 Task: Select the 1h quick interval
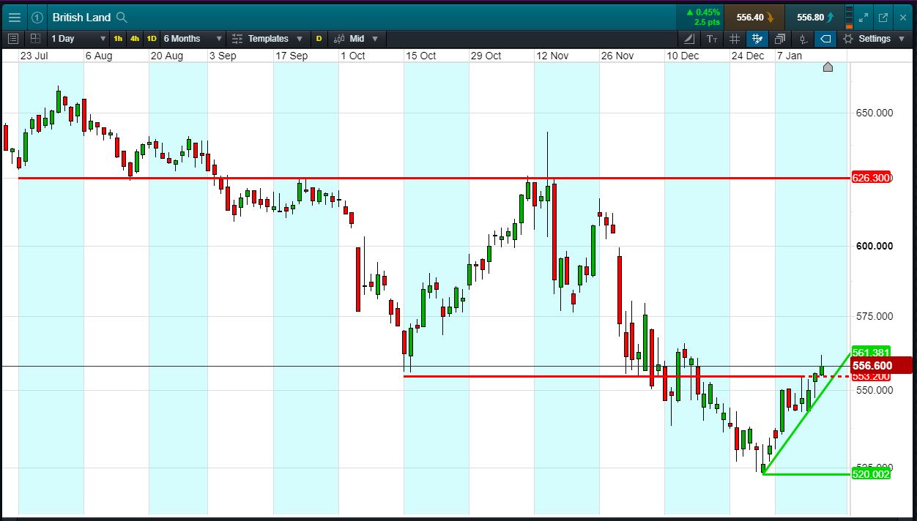118,39
